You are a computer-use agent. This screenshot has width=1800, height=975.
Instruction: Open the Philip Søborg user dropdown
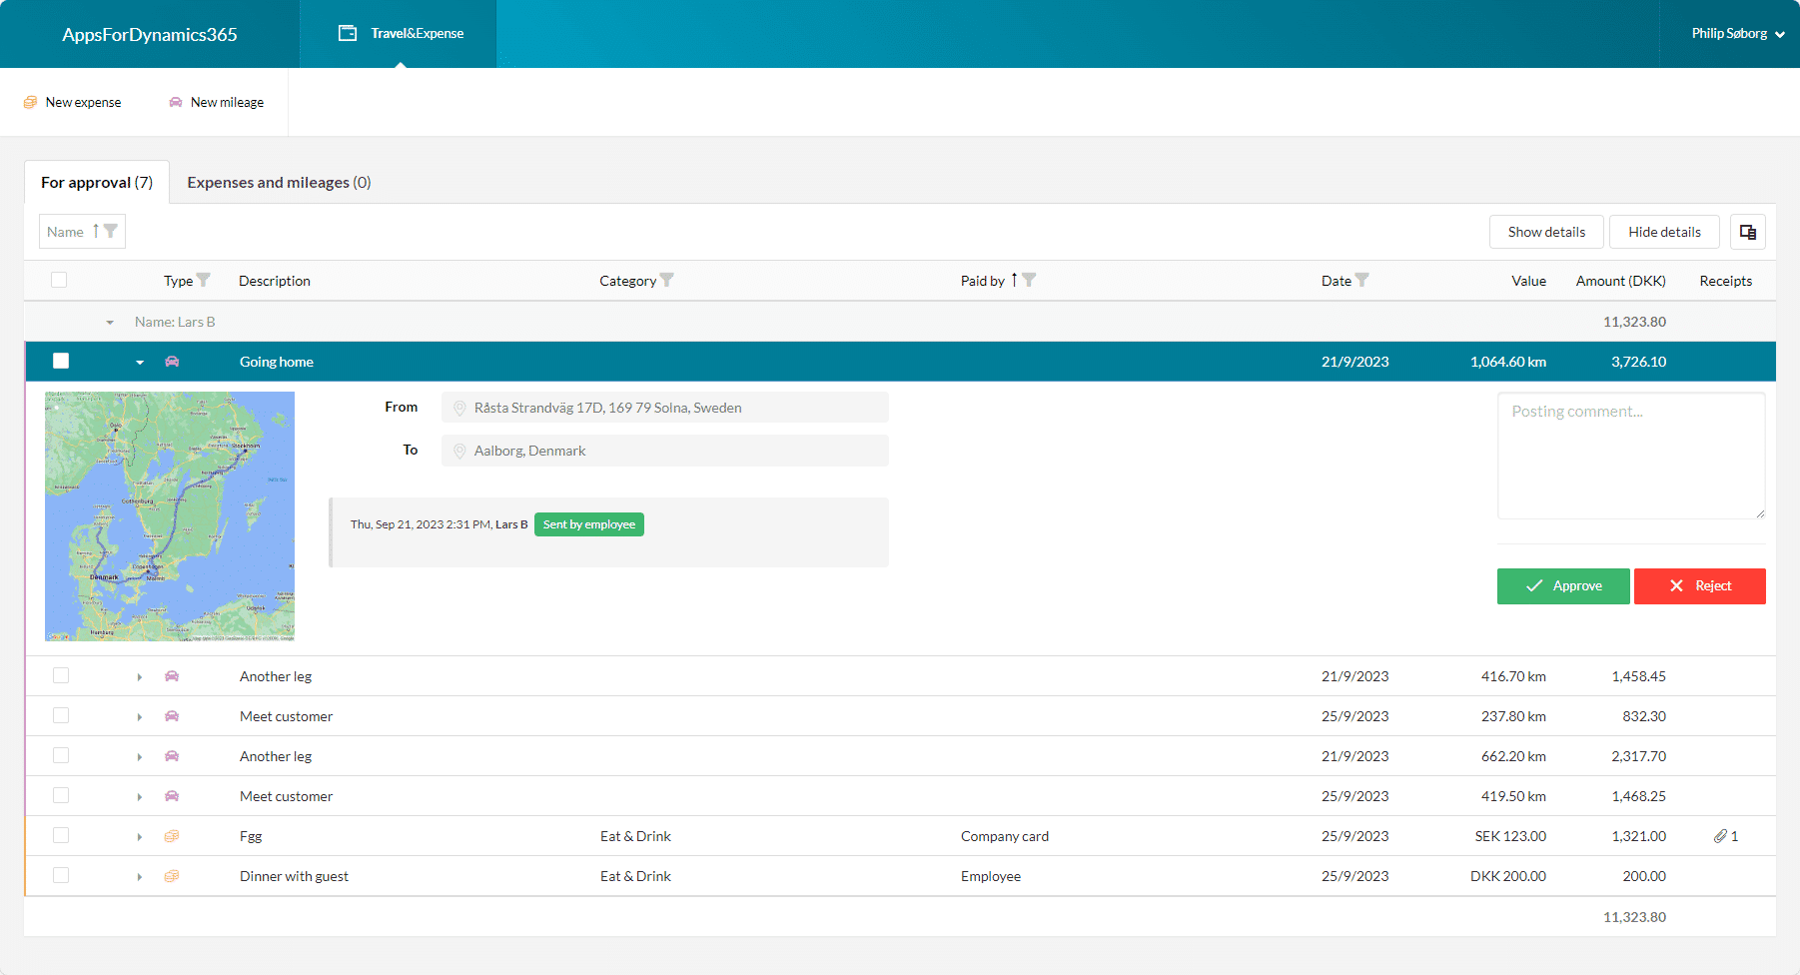[x=1738, y=33]
